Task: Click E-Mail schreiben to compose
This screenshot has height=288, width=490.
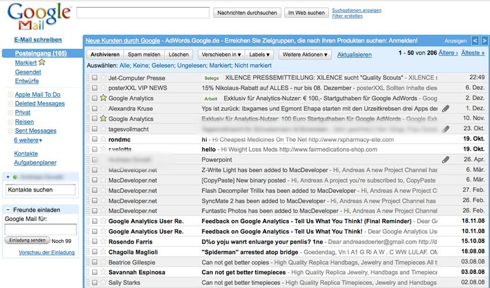Action: click(38, 40)
